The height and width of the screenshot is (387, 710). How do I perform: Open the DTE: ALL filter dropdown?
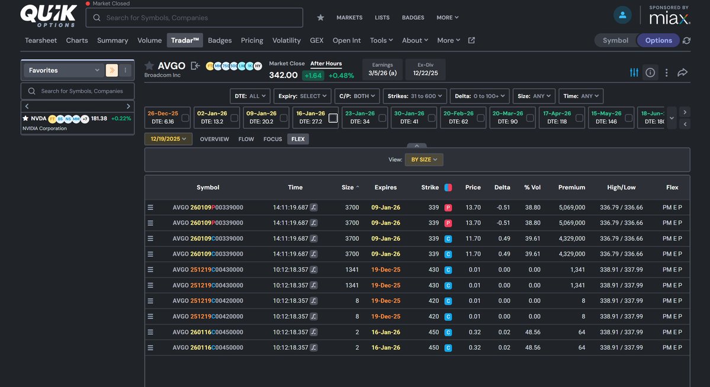pyautogui.click(x=250, y=96)
